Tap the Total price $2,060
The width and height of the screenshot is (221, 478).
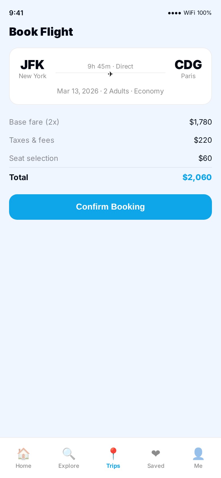(x=197, y=177)
